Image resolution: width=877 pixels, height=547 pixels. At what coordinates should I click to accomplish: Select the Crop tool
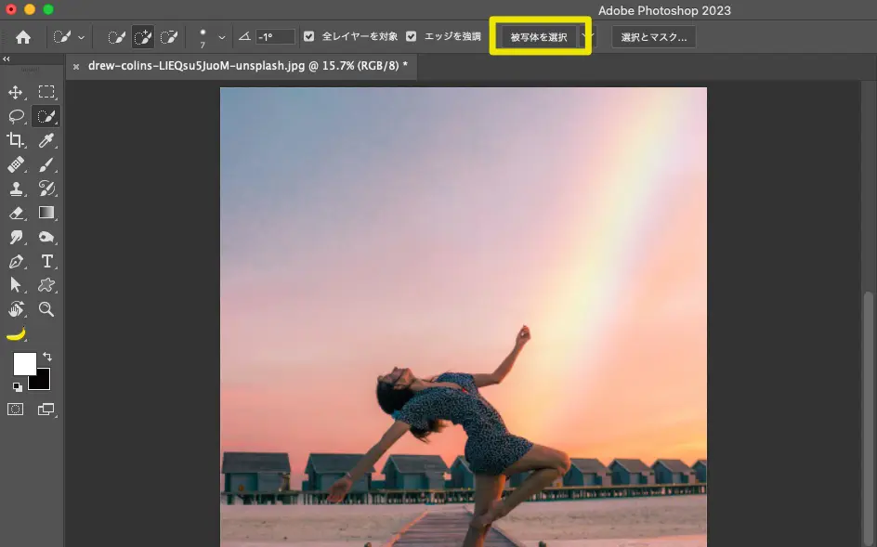tap(14, 140)
